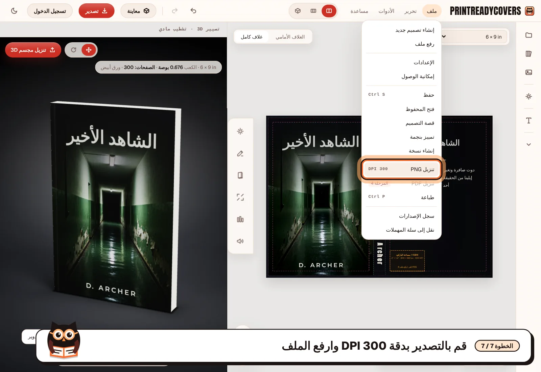541x372 pixels.
Task: Click the bar chart icon in the canvas toolbar
Action: coord(240,219)
